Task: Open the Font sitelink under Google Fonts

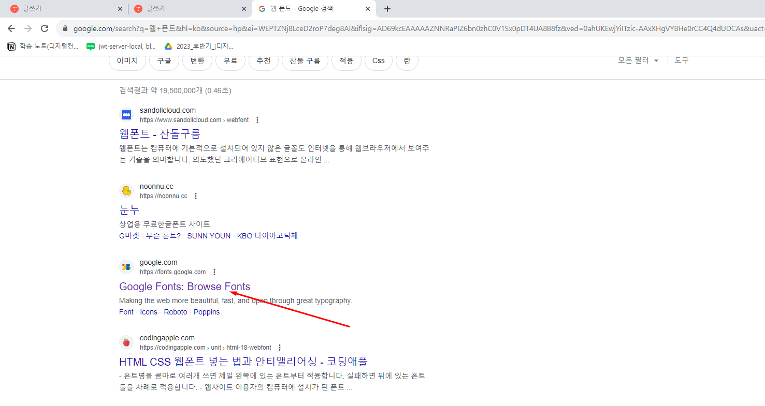Action: coord(126,312)
